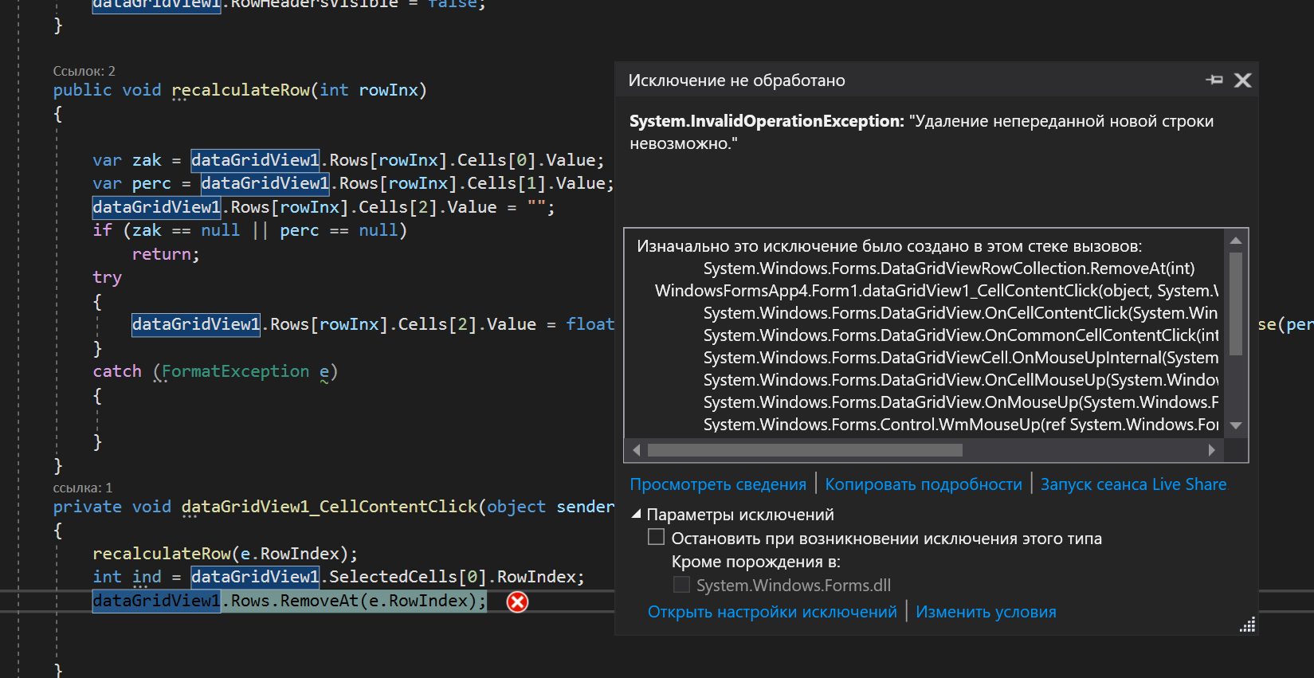Screen dimensions: 1314x678
Task: Click the highlighted dataGridView1 in RemoveAt line
Action: (156, 601)
